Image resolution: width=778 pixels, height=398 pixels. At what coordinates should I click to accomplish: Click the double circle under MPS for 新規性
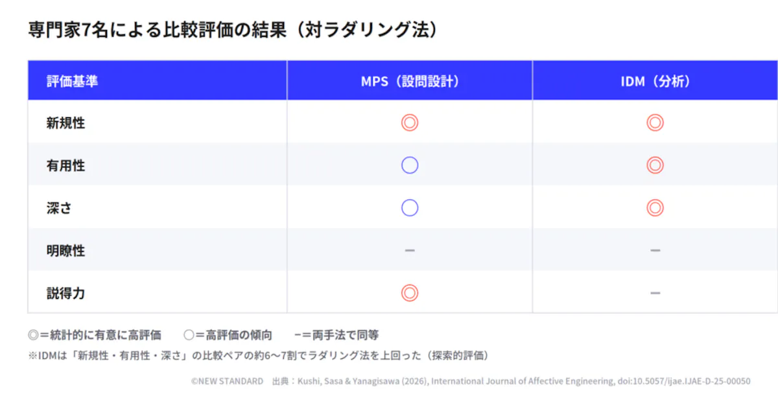(410, 123)
